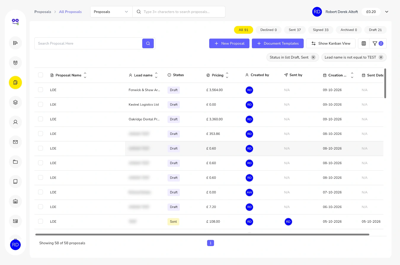Sort by the Creation date column arrows
Screen dimensions: 400x265
352,75
